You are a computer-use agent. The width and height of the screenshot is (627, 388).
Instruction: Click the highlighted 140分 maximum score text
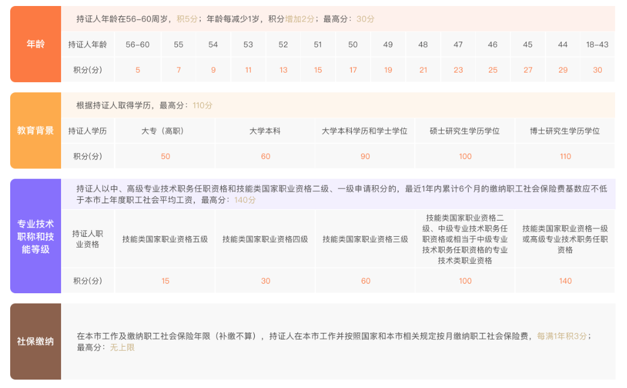245,200
